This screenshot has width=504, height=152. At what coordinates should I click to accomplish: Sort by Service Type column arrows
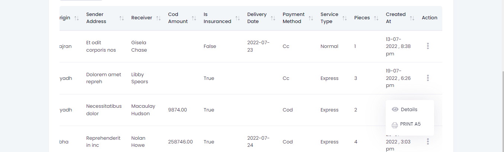345,18
